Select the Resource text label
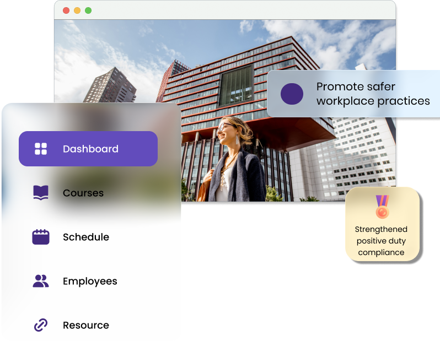 pos(86,325)
